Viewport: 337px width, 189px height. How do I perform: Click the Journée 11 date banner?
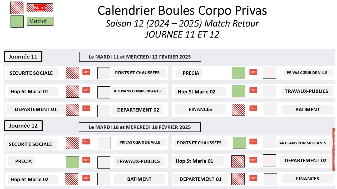click(x=140, y=57)
